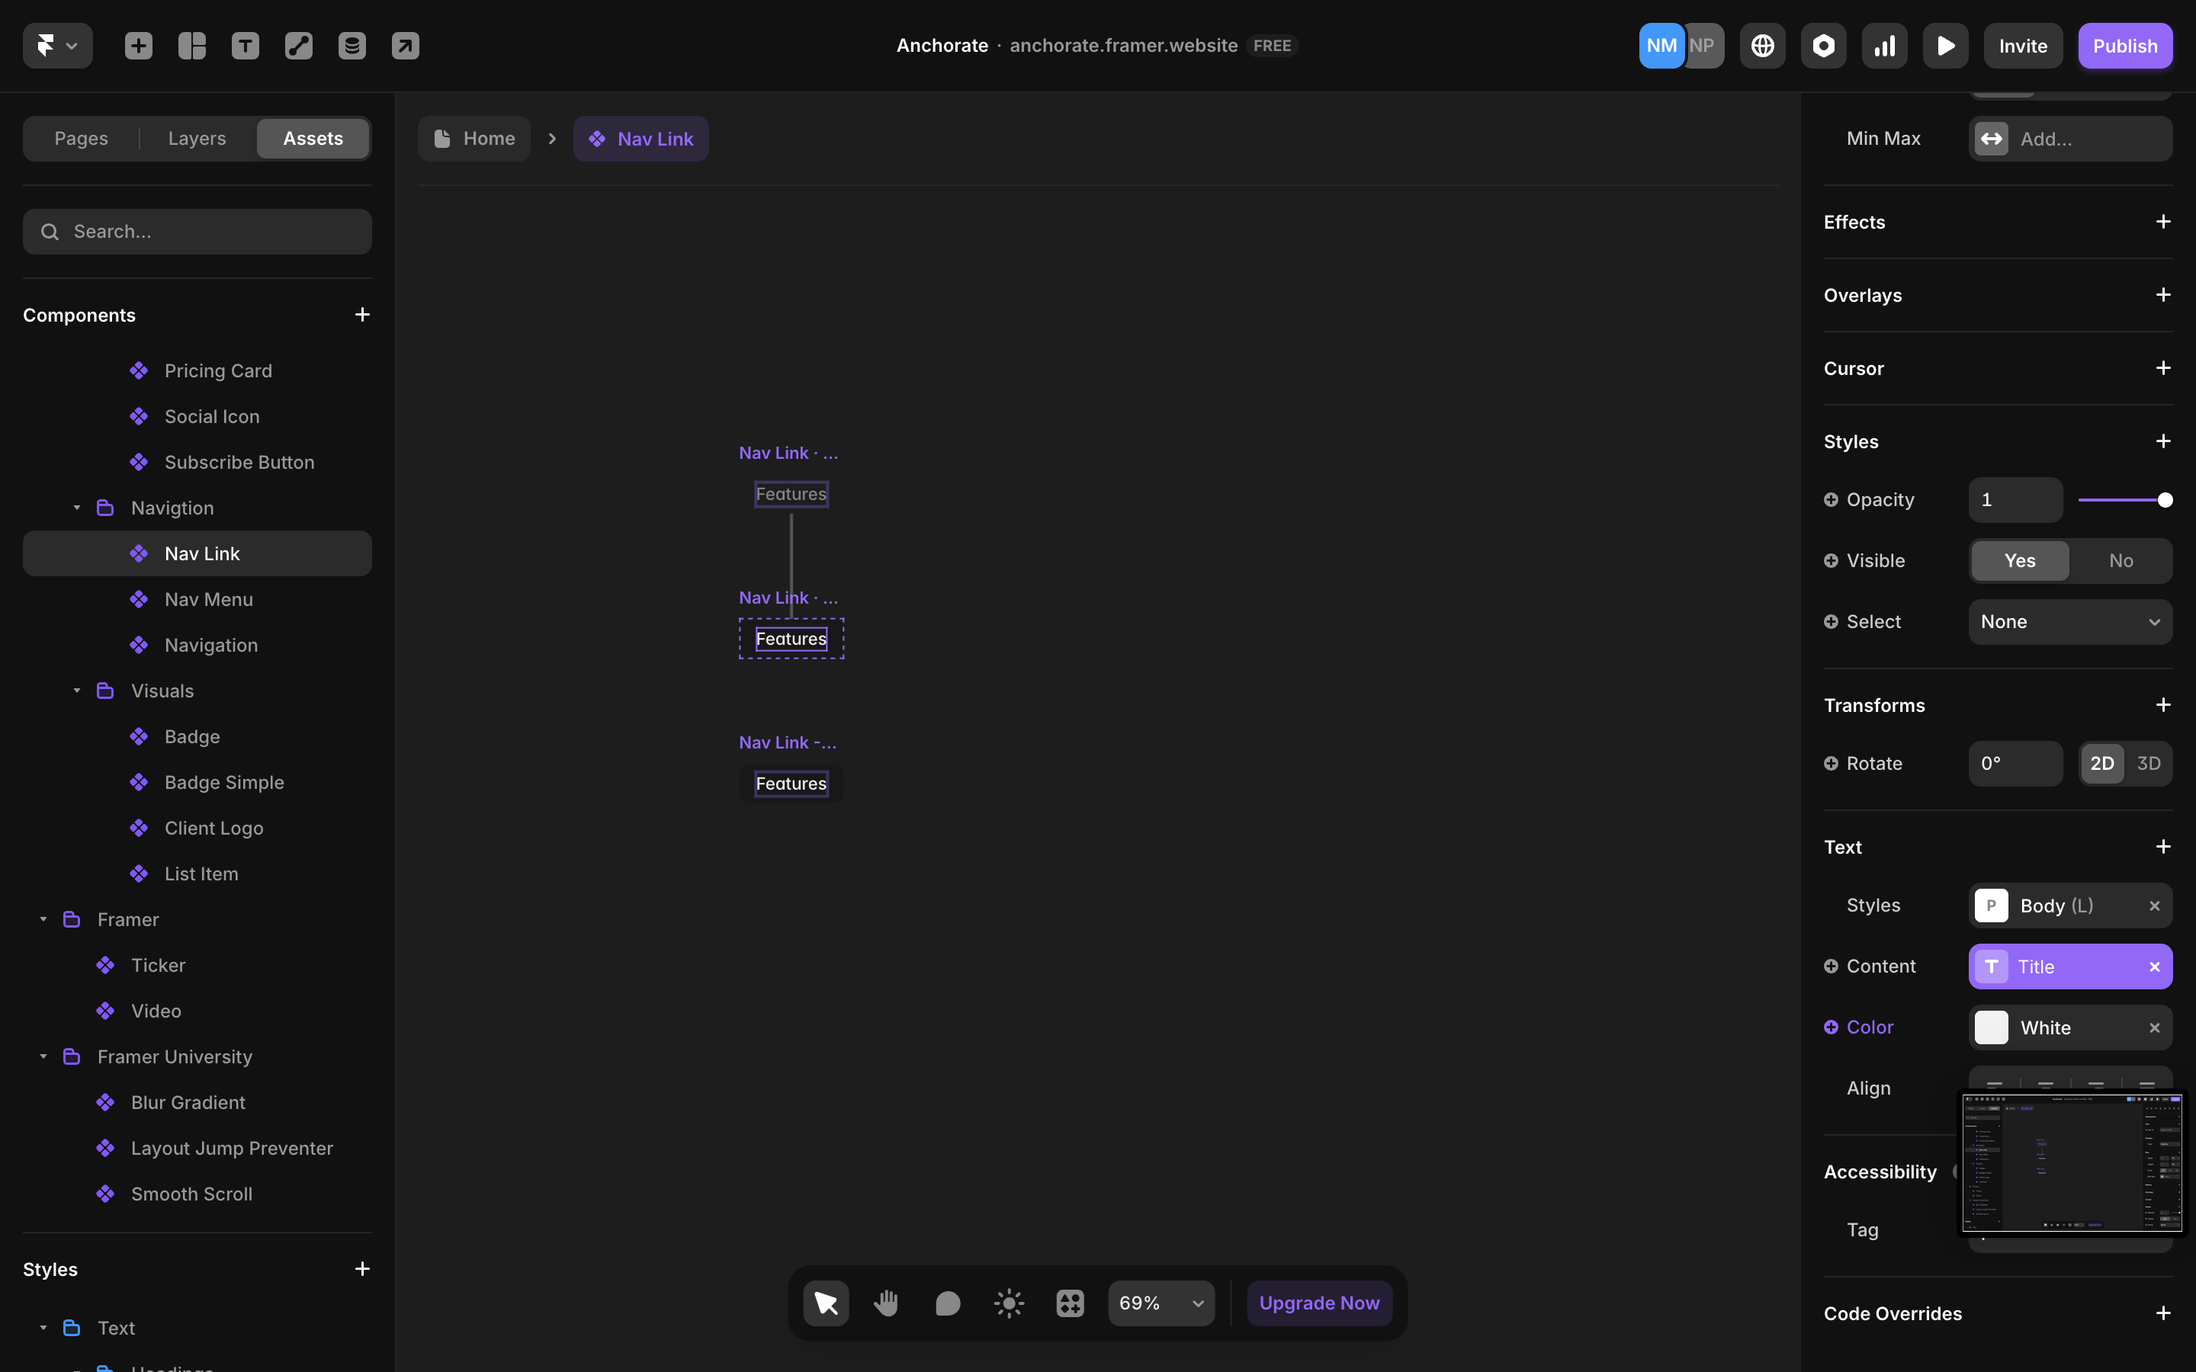The image size is (2196, 1372).
Task: Open the Select None dropdown
Action: point(2069,621)
